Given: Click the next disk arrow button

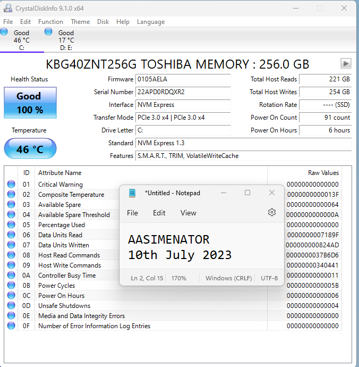Looking at the screenshot, I should click(x=346, y=63).
